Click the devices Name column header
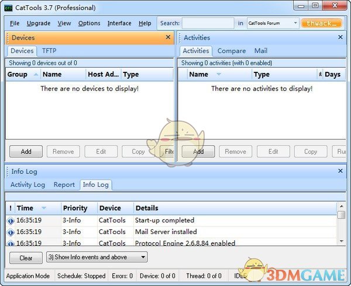This screenshot has height=286, width=351. click(x=63, y=74)
